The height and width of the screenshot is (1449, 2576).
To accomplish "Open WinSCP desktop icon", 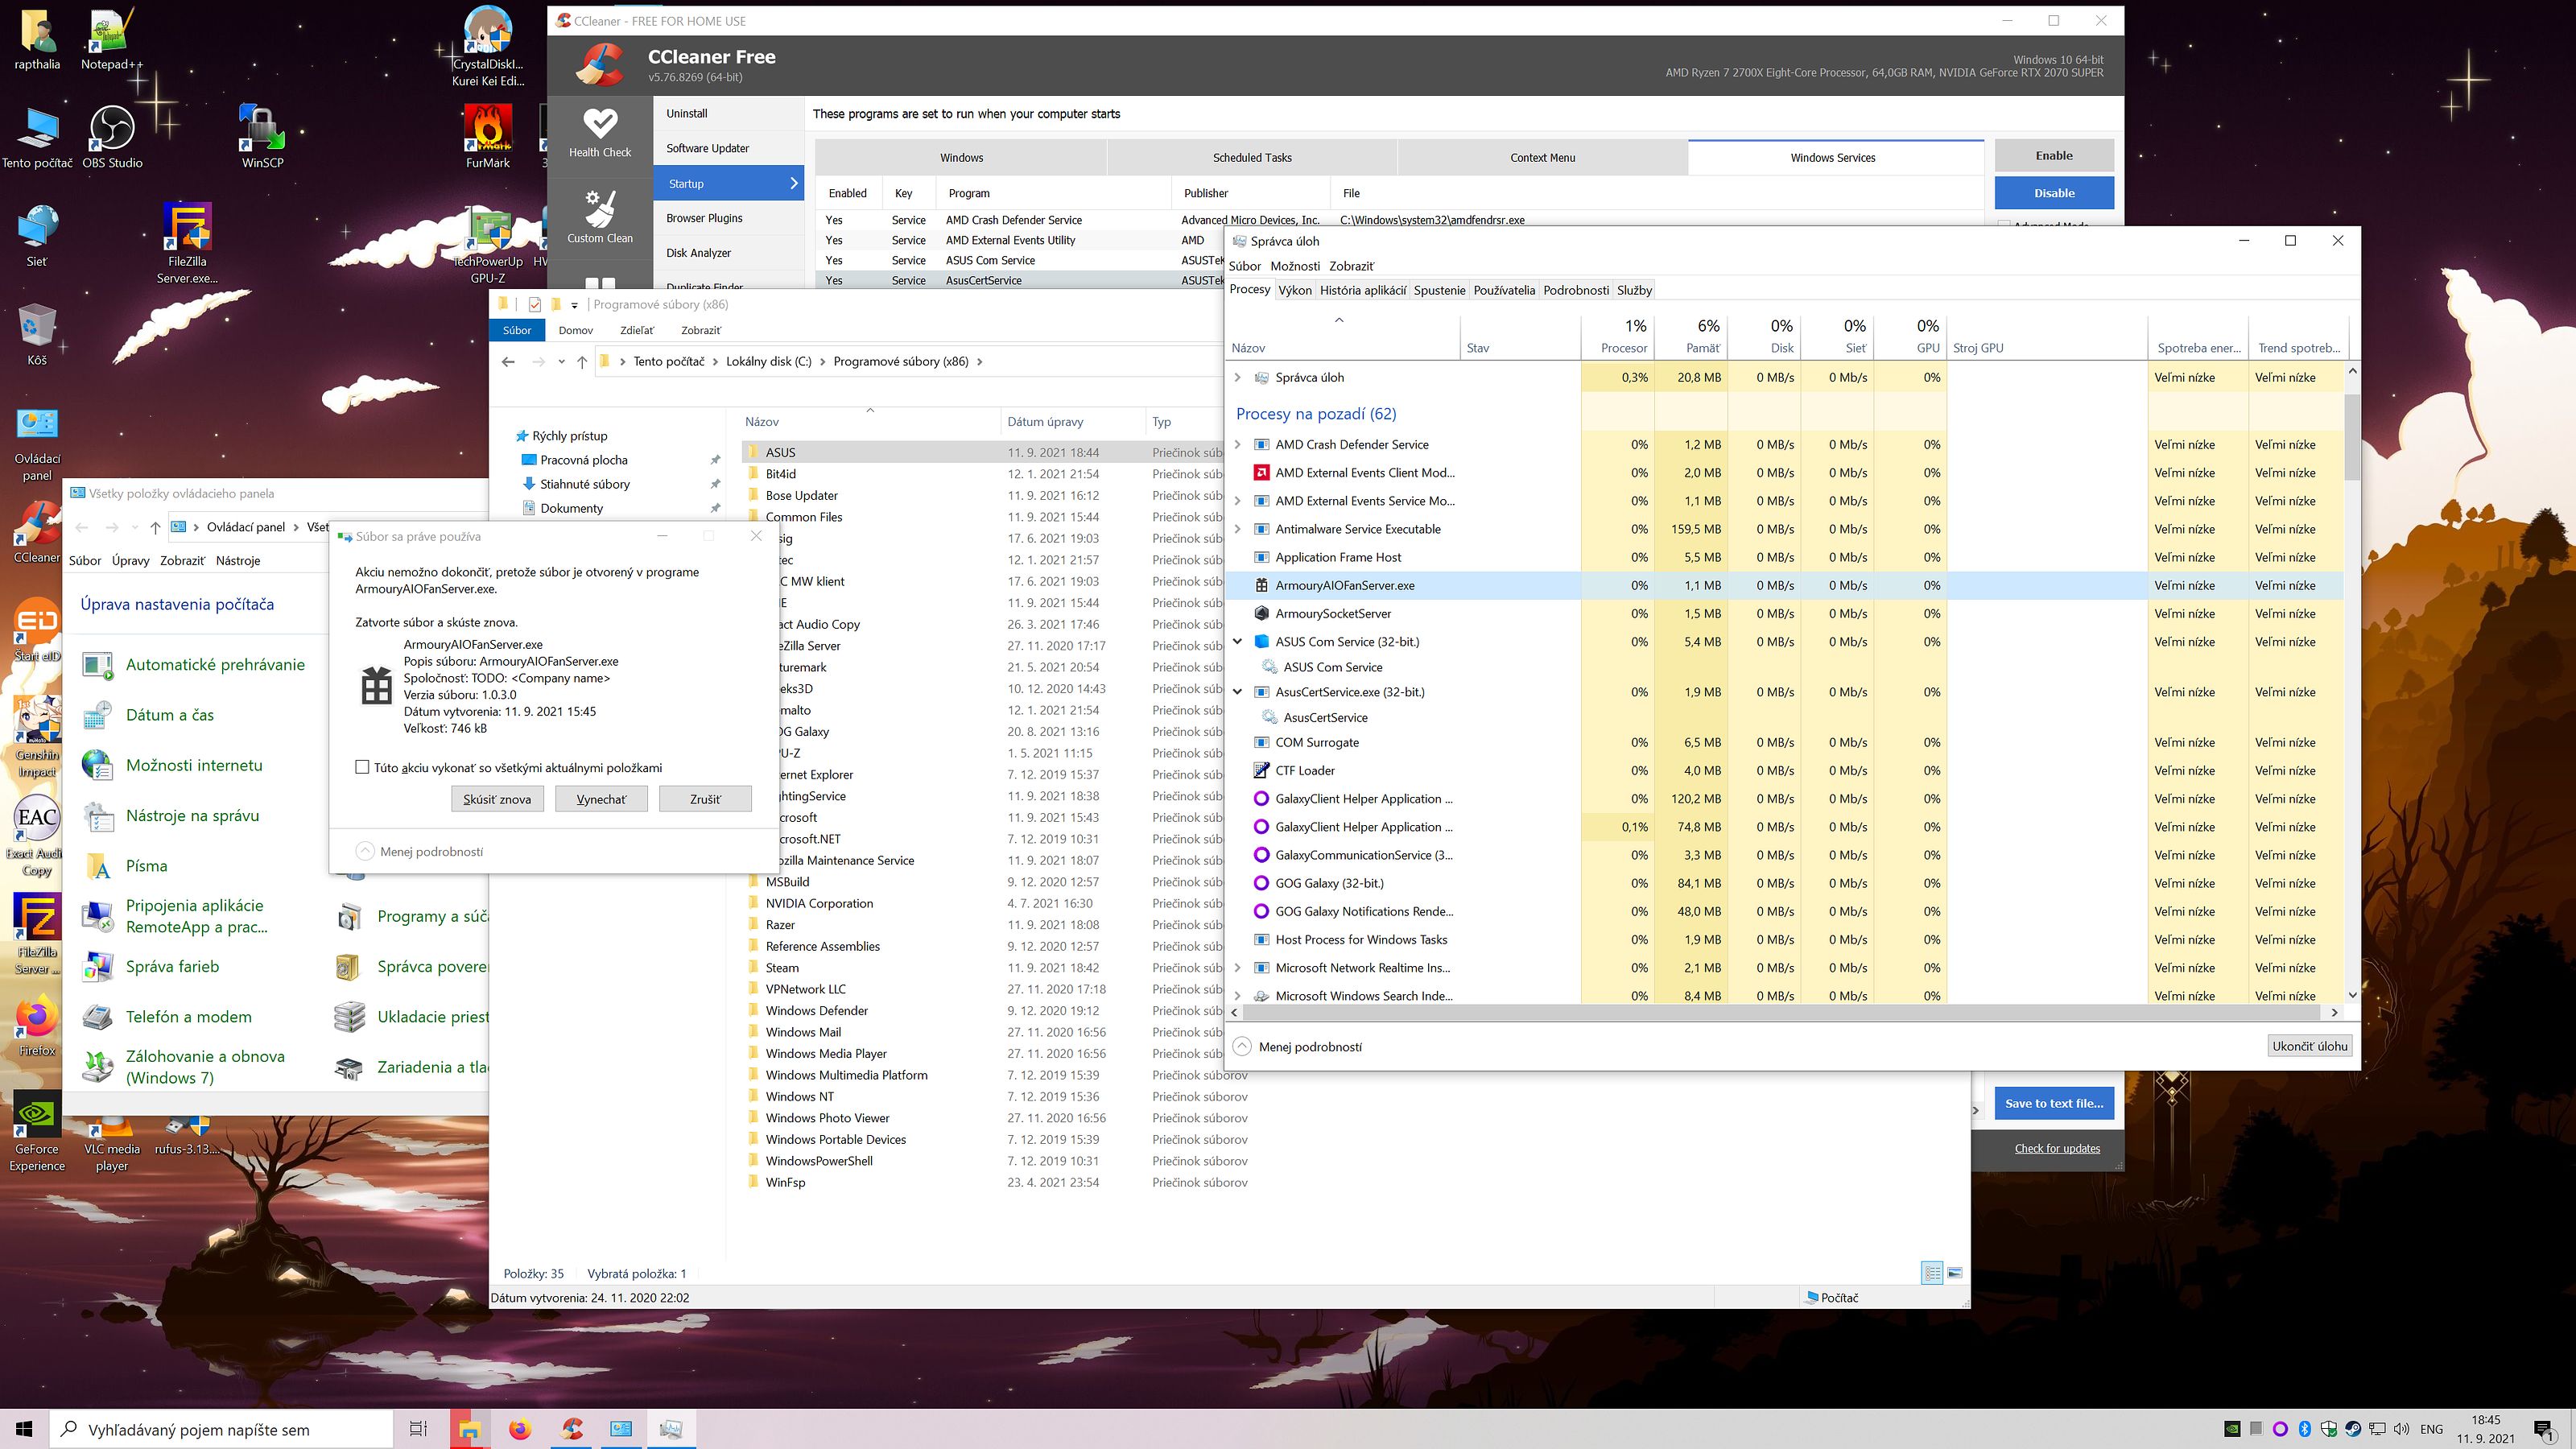I will tap(262, 137).
